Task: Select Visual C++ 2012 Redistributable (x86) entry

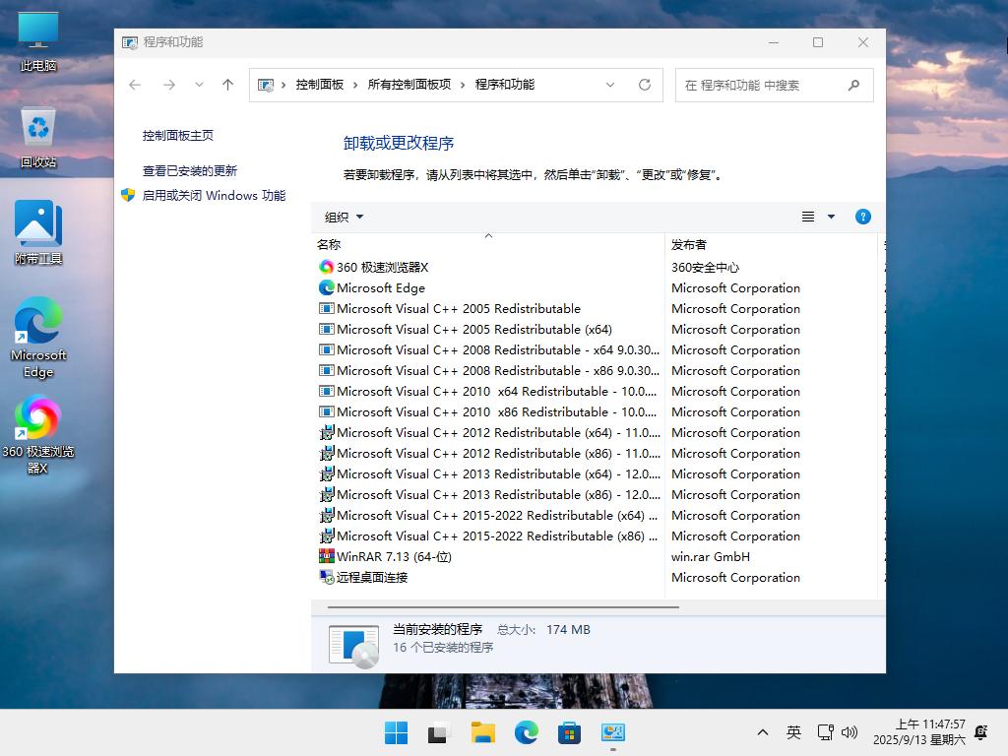Action: tap(489, 453)
